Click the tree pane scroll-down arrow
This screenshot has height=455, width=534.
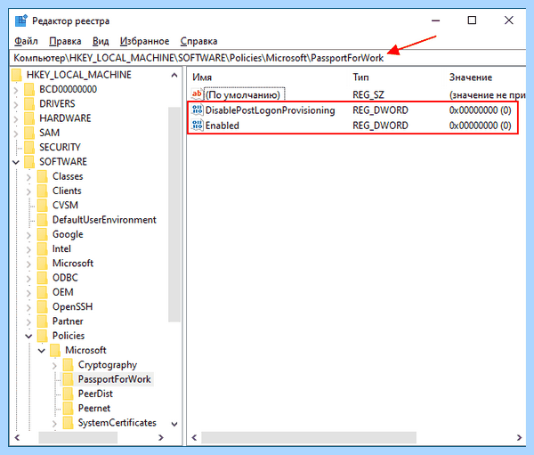point(174,425)
